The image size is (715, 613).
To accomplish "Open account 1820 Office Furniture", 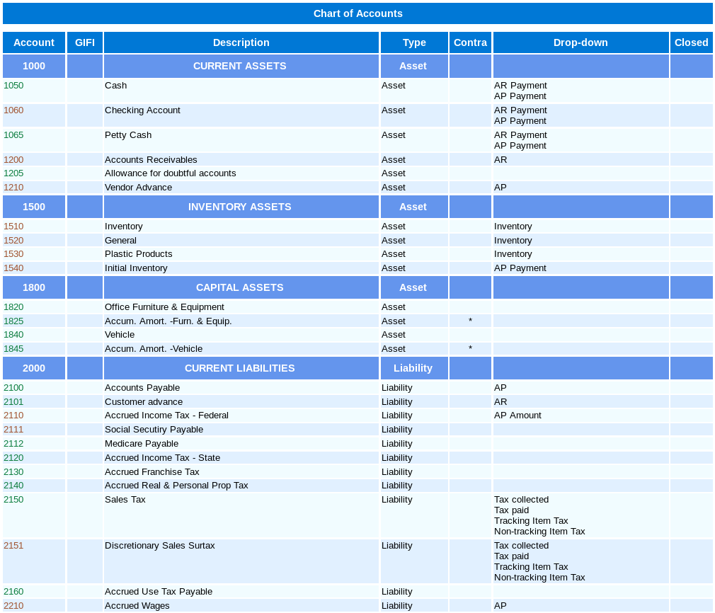I will (13, 307).
